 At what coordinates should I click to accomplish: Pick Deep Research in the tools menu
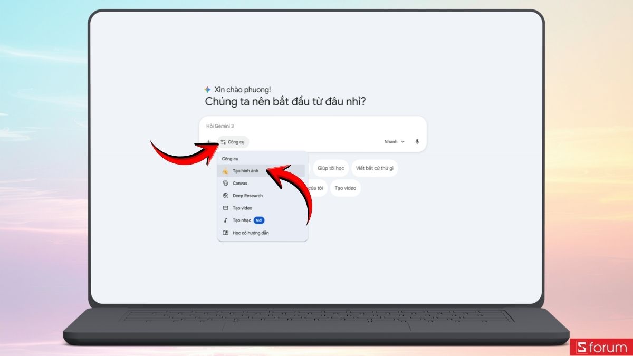(x=247, y=196)
